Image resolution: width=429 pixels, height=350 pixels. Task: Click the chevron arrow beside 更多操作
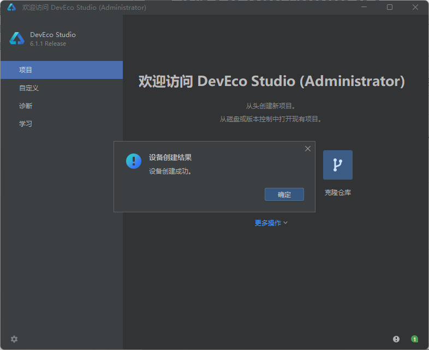coord(285,223)
